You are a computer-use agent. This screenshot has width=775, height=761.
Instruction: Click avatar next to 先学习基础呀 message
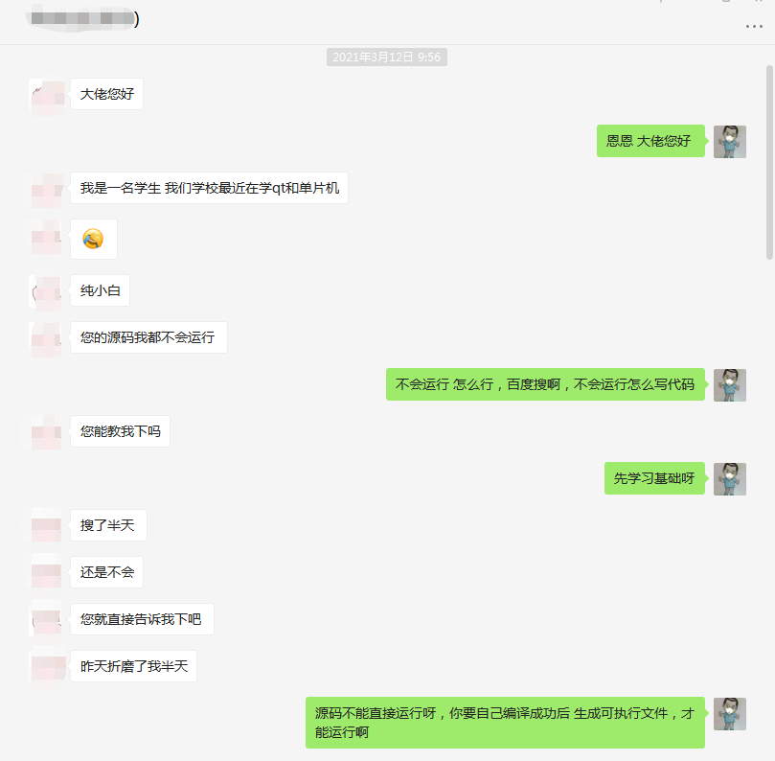point(730,478)
